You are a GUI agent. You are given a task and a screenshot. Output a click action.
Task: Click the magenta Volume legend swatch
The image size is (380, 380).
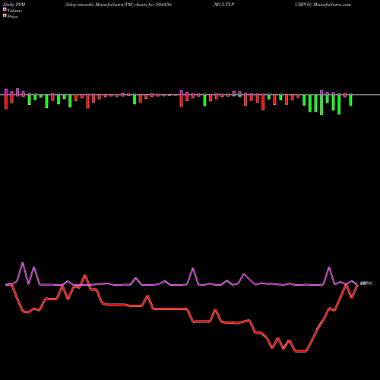tap(5, 9)
